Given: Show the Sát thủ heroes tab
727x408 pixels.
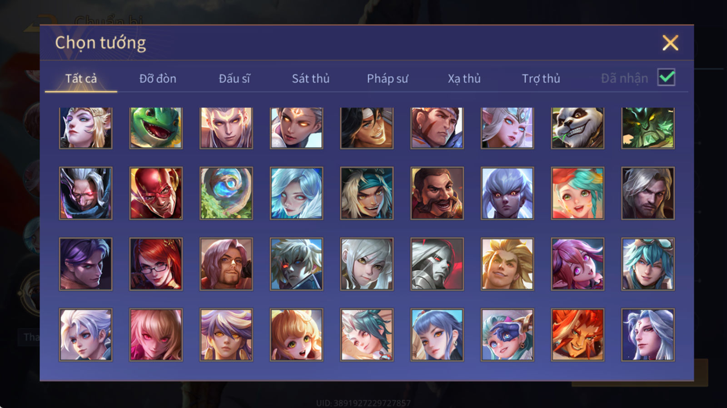Looking at the screenshot, I should [311, 78].
